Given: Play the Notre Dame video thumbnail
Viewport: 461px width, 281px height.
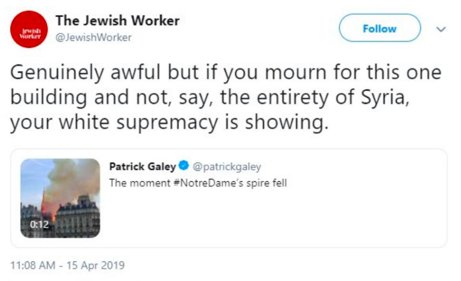Looking at the screenshot, I should pos(60,198).
